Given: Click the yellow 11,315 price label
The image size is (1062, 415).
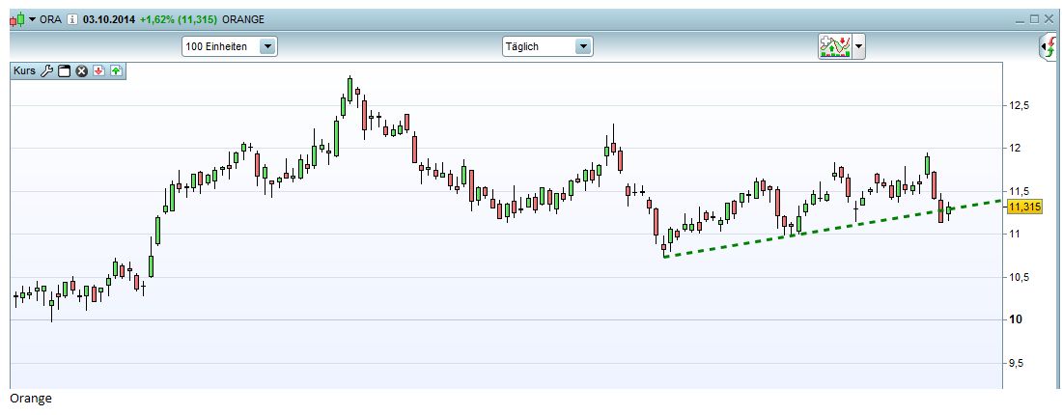Looking at the screenshot, I should tap(1022, 207).
